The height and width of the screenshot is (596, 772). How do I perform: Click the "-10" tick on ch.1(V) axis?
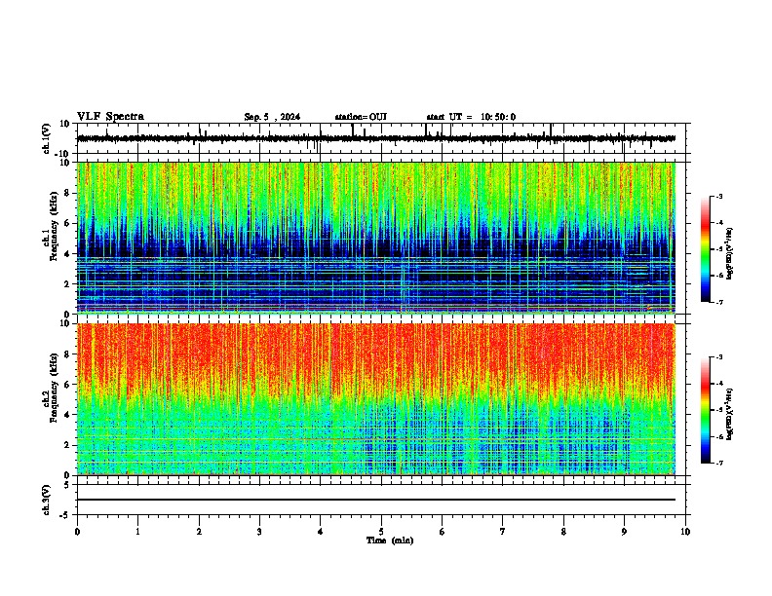(63, 154)
